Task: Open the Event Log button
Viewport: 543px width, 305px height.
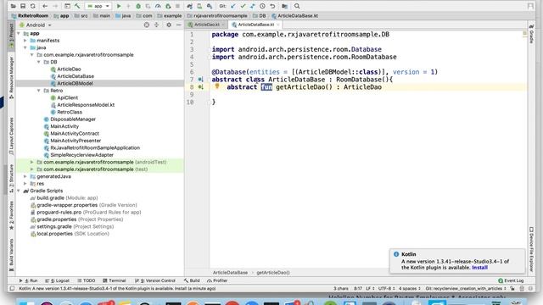Action: pos(511,280)
